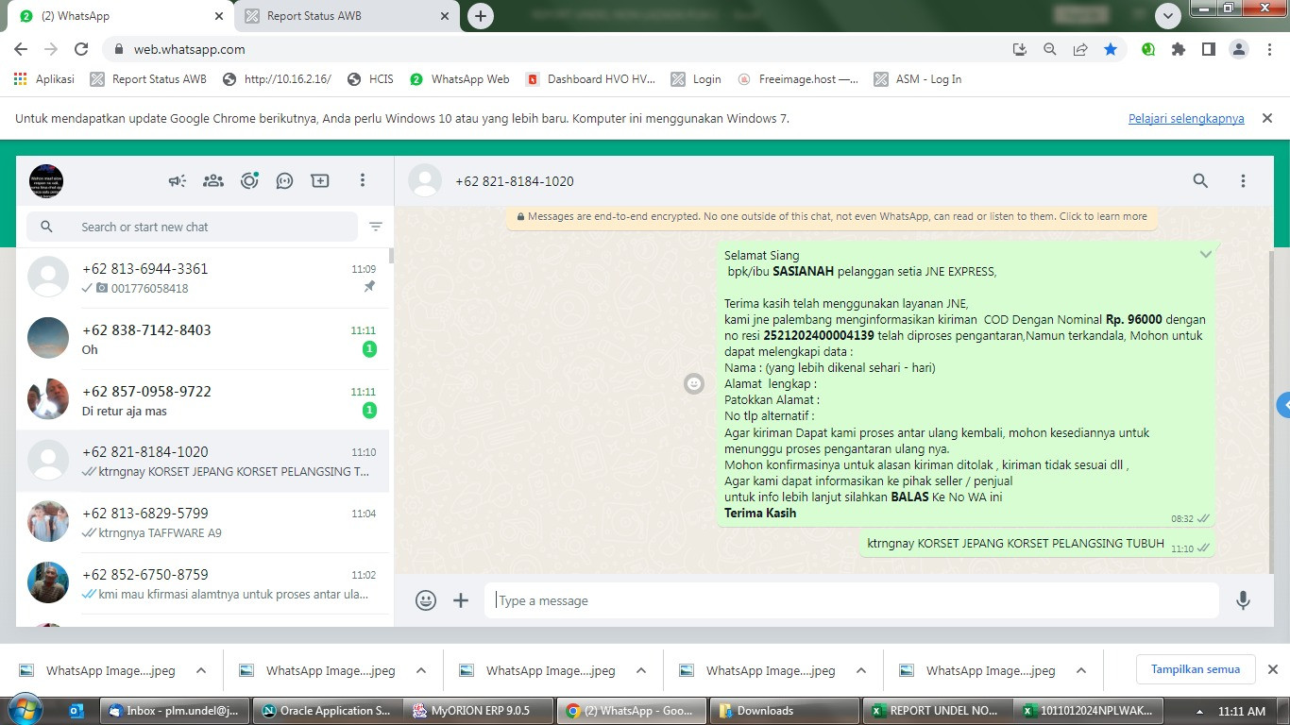
Task: Open the broadcast megaphone icon in sidebar header
Action: point(178,180)
